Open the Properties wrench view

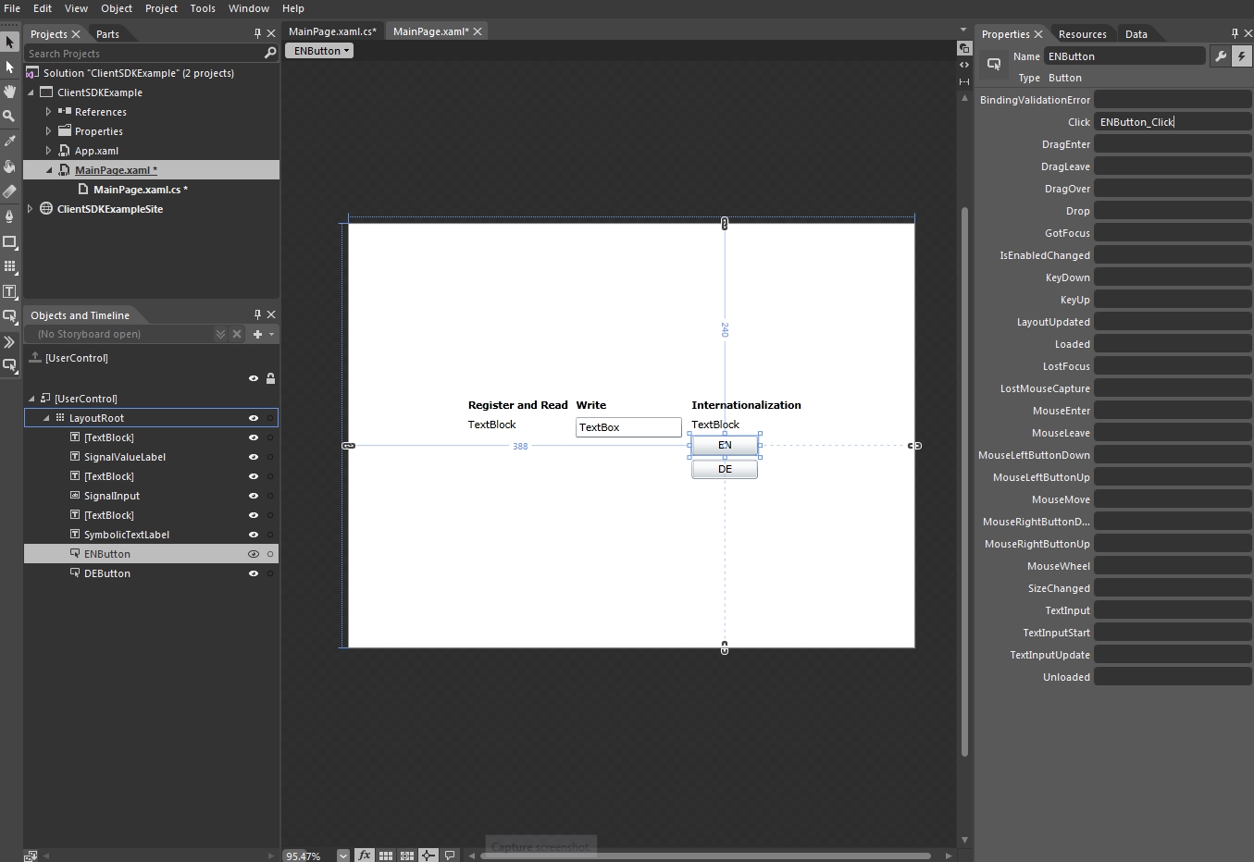point(1221,56)
